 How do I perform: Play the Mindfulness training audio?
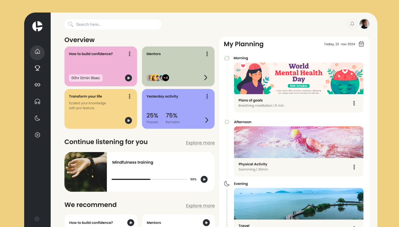pos(204,179)
